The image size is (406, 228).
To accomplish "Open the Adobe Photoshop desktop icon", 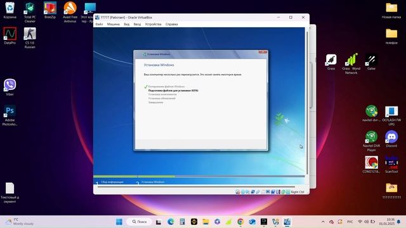I will click(x=10, y=115).
